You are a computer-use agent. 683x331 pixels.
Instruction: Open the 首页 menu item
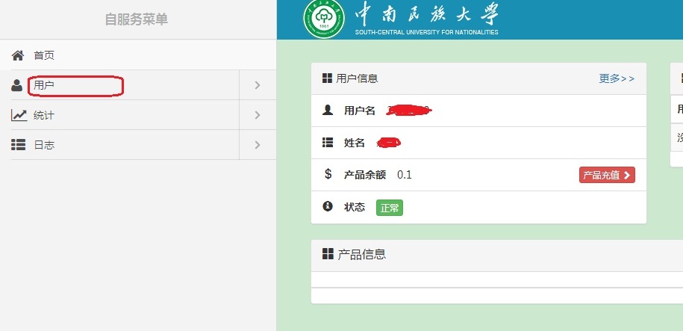tap(44, 55)
